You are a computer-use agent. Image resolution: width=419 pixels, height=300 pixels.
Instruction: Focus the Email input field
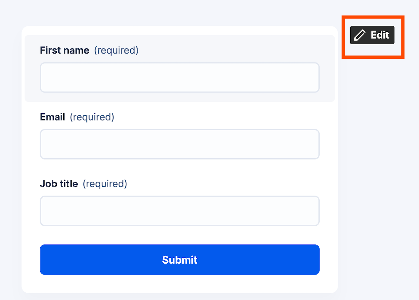pyautogui.click(x=179, y=144)
